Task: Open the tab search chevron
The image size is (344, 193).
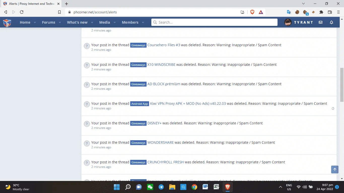Action: (303, 4)
